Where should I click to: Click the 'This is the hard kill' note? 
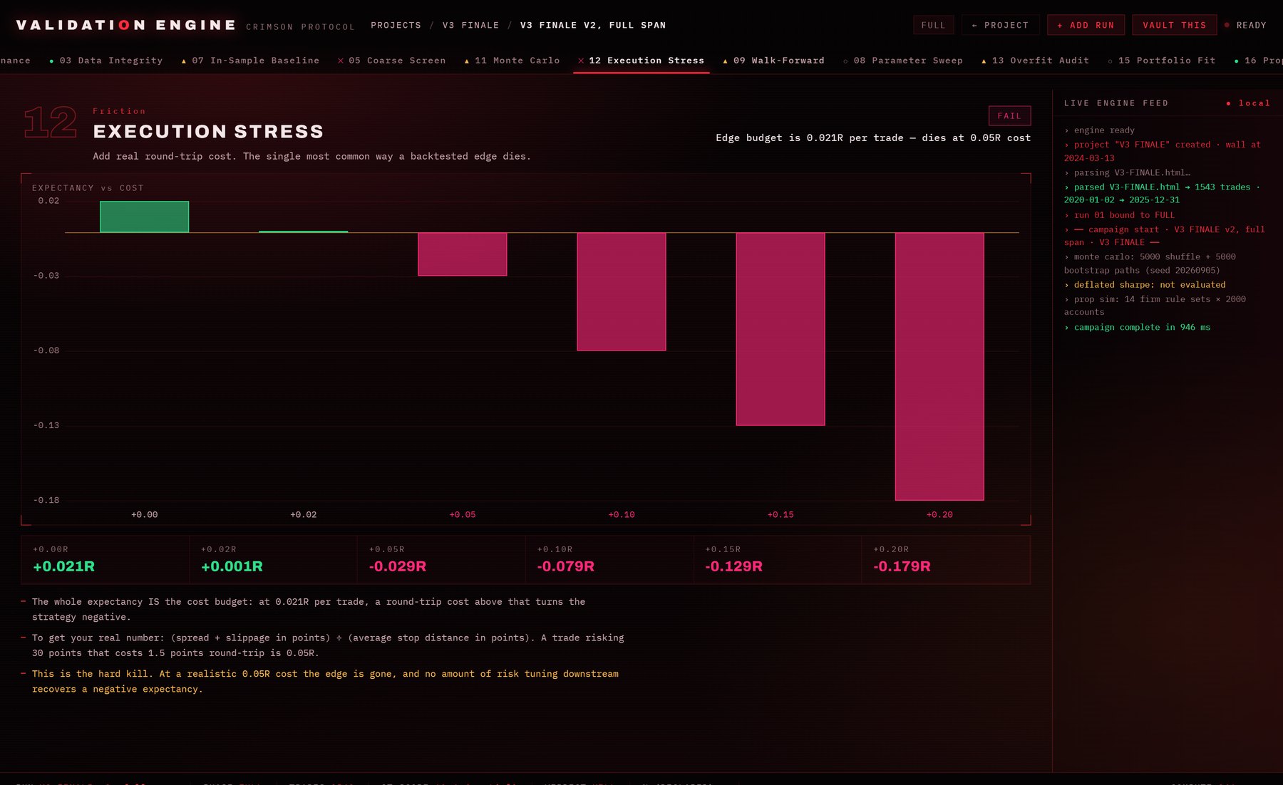pos(325,681)
